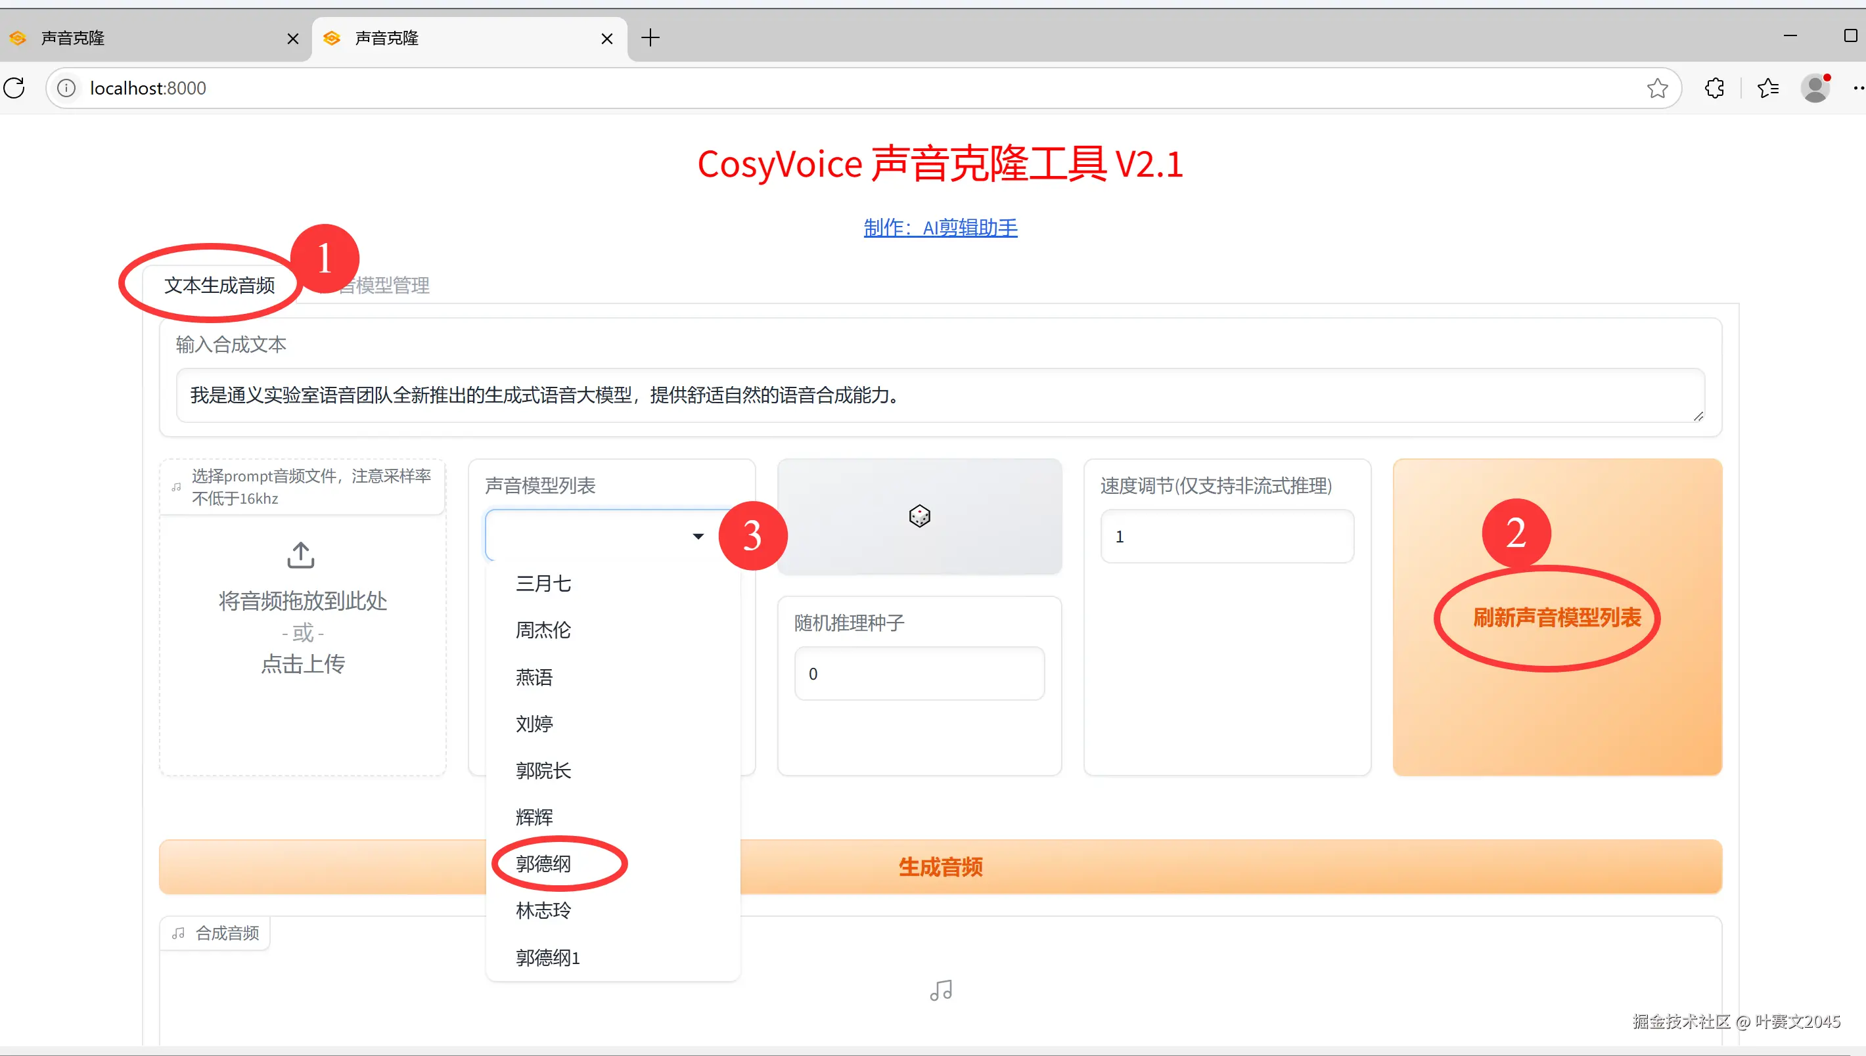Screen dimensions: 1866x1056
Task: Click the browser refresh icon
Action: point(14,88)
